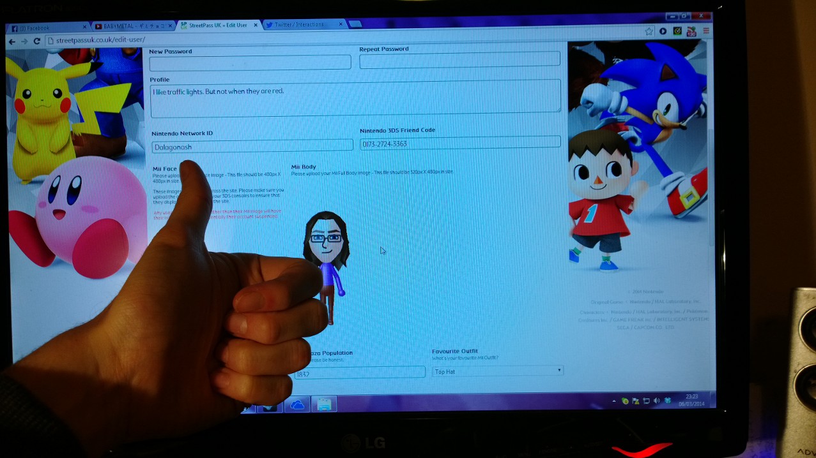Open the Favourite Outfit dropdown
This screenshot has height=458, width=816.
click(497, 371)
